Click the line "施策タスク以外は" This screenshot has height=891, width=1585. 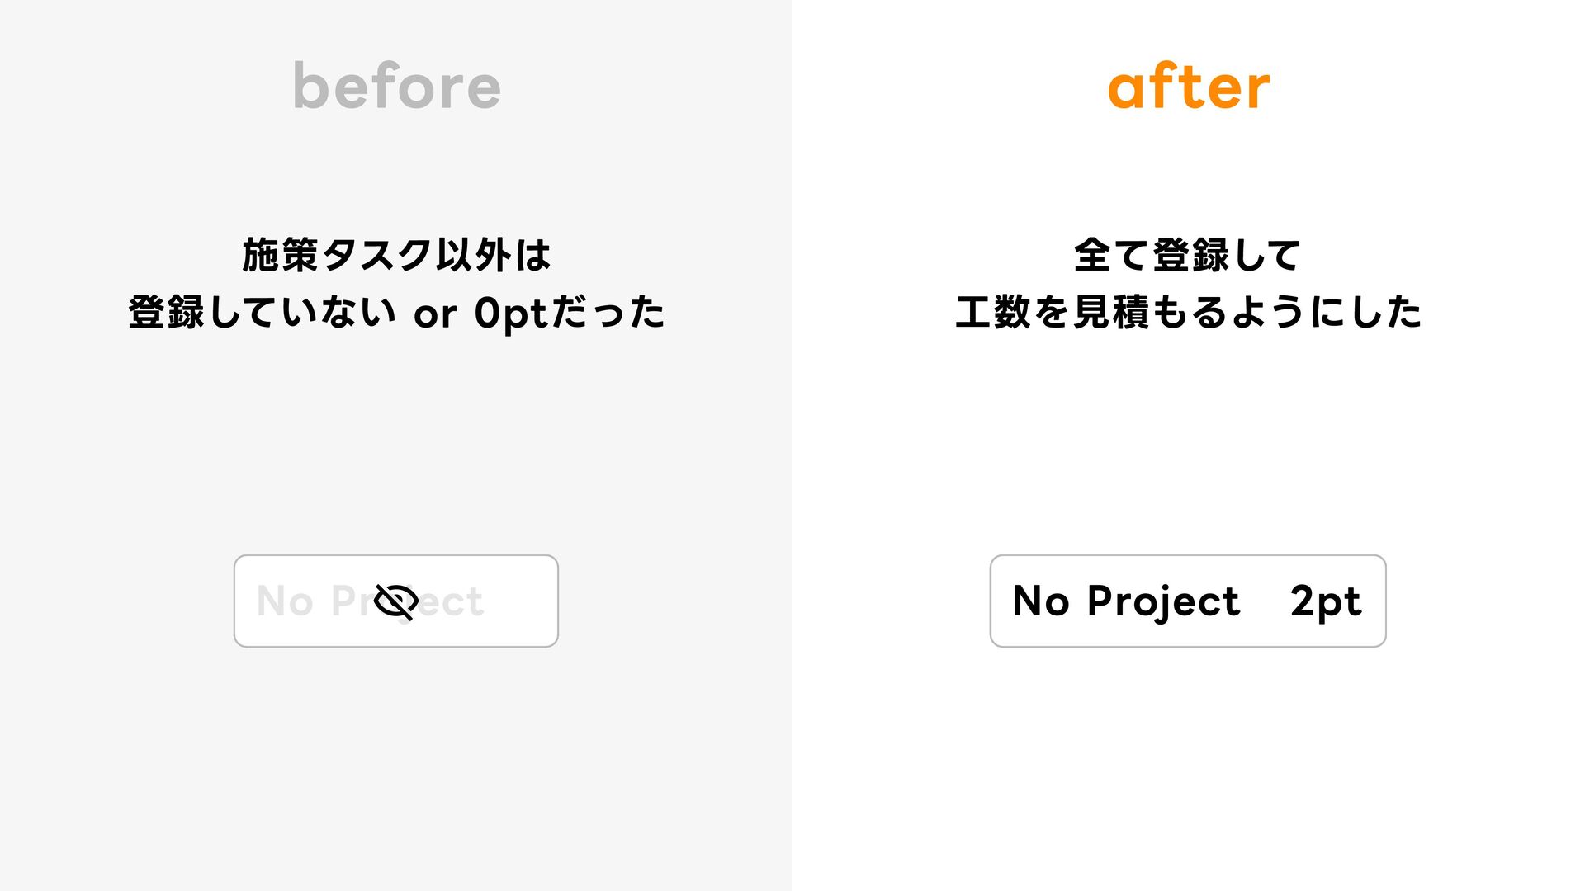pos(396,255)
